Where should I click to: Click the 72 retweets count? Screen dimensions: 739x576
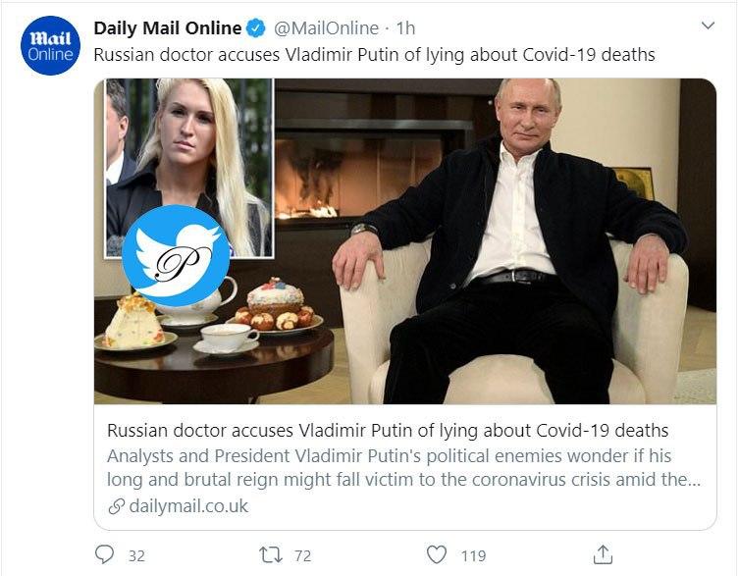302,555
